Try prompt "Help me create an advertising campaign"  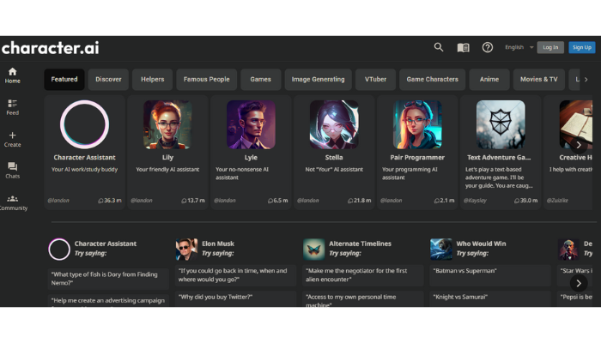pyautogui.click(x=108, y=301)
